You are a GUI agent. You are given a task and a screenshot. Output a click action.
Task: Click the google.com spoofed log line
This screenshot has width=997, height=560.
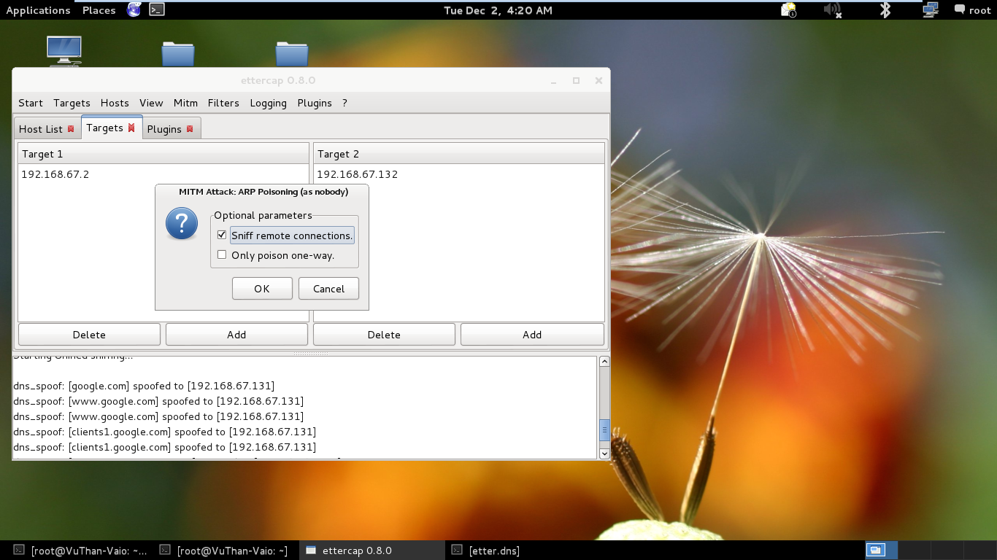(x=144, y=386)
